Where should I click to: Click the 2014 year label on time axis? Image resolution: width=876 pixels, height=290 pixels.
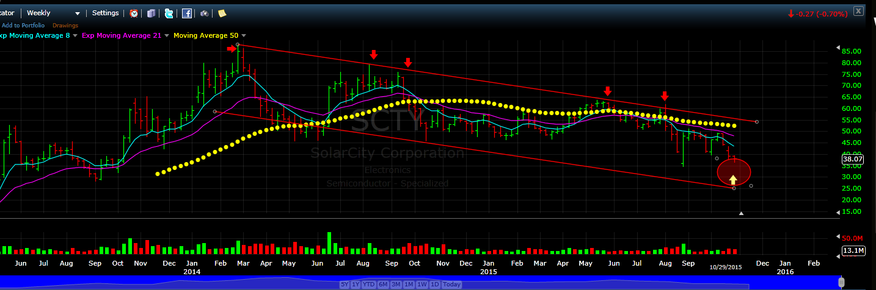(192, 271)
